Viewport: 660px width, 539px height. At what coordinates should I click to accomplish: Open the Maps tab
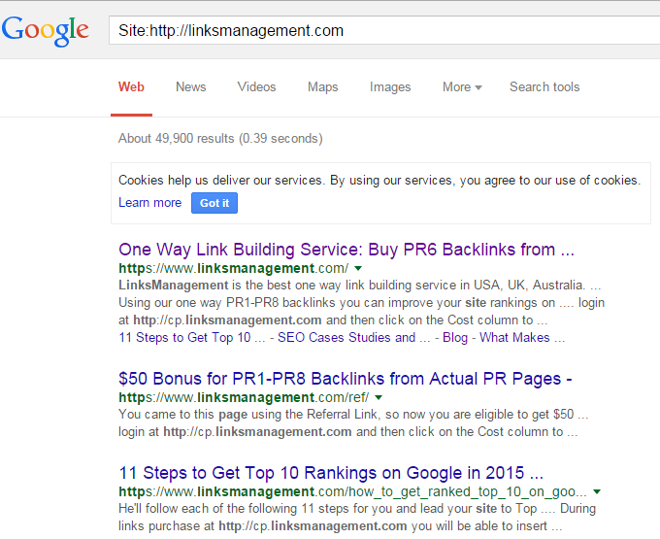click(323, 86)
